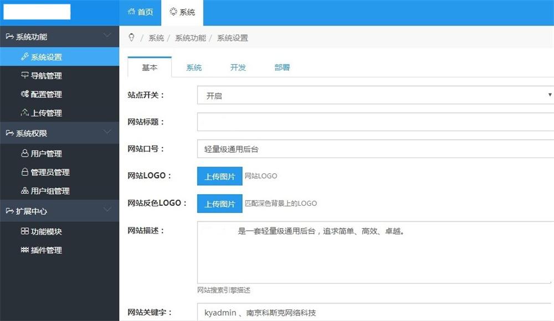The image size is (554, 321).
Task: Click 上传图片 button for 网站反色LOGO
Action: tap(220, 204)
